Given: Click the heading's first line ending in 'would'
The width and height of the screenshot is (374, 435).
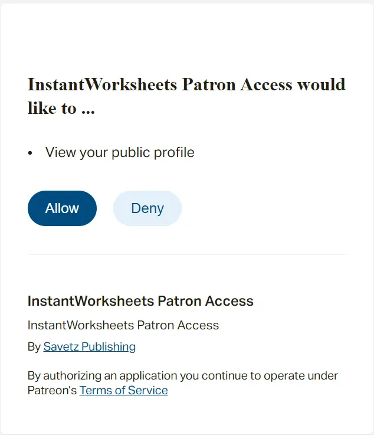Looking at the screenshot, I should coord(186,84).
